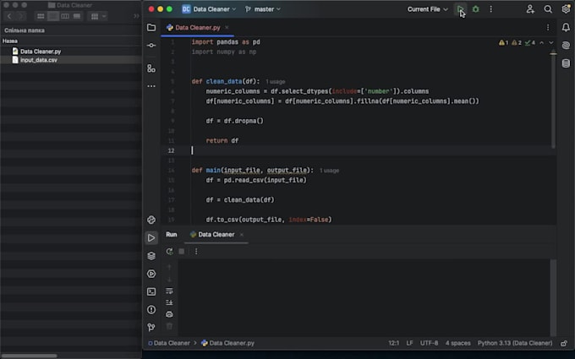Viewport: 575px width, 359px height.
Task: Open Search Everywhere magnifier
Action: [548, 9]
